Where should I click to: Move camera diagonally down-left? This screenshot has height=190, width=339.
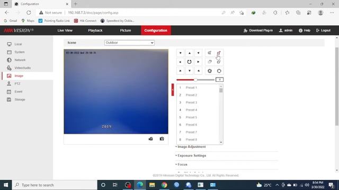(180, 71)
